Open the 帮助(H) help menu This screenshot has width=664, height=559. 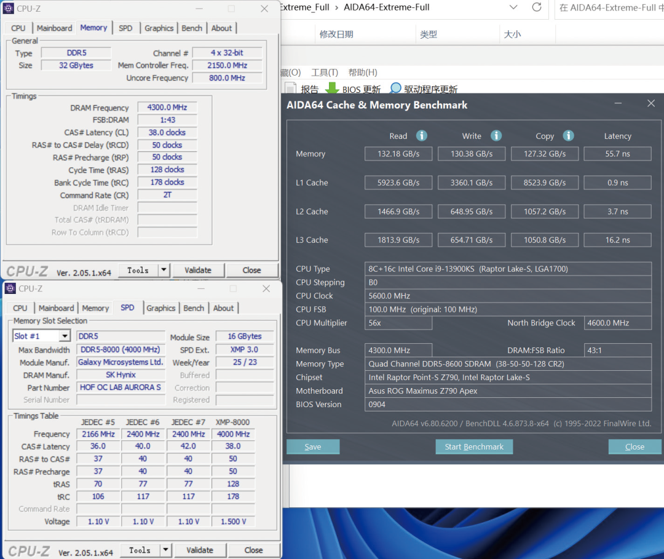point(363,72)
